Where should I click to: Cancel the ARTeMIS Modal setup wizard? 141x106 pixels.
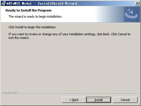coord(125,100)
